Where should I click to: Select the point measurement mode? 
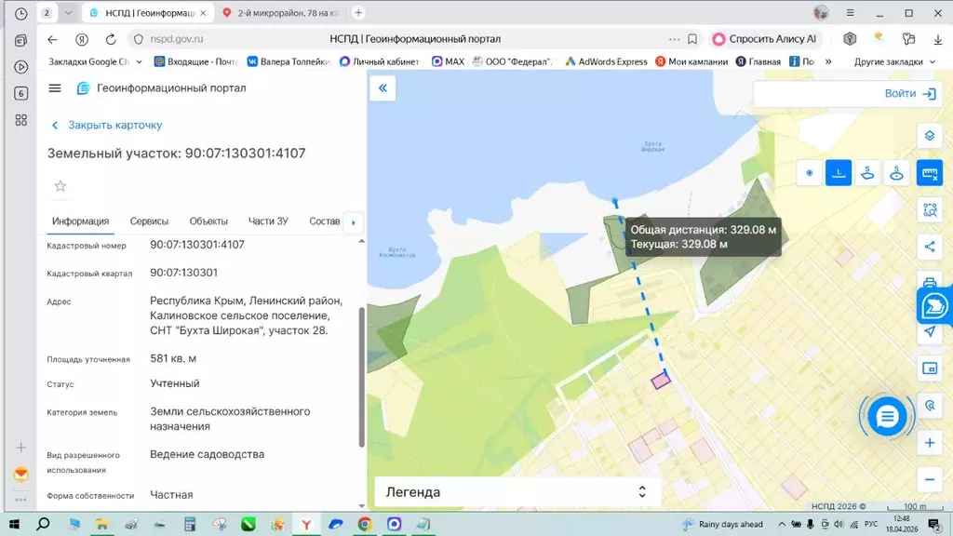(x=810, y=173)
